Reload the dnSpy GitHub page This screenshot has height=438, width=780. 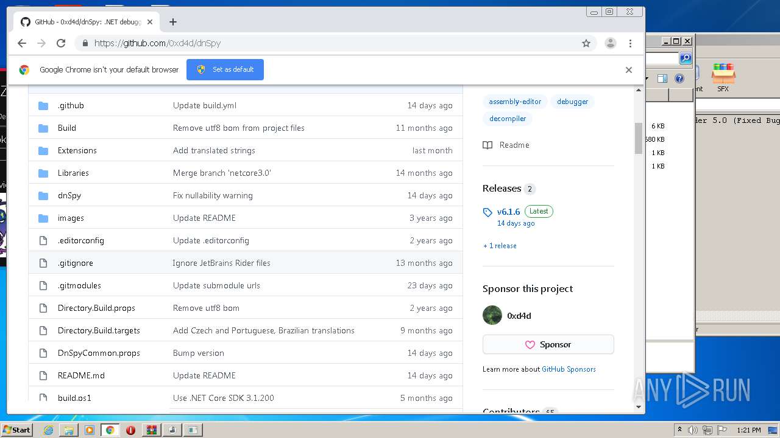61,43
